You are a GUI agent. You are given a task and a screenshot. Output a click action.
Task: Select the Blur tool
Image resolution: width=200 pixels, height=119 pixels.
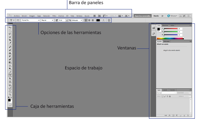coord(10,65)
